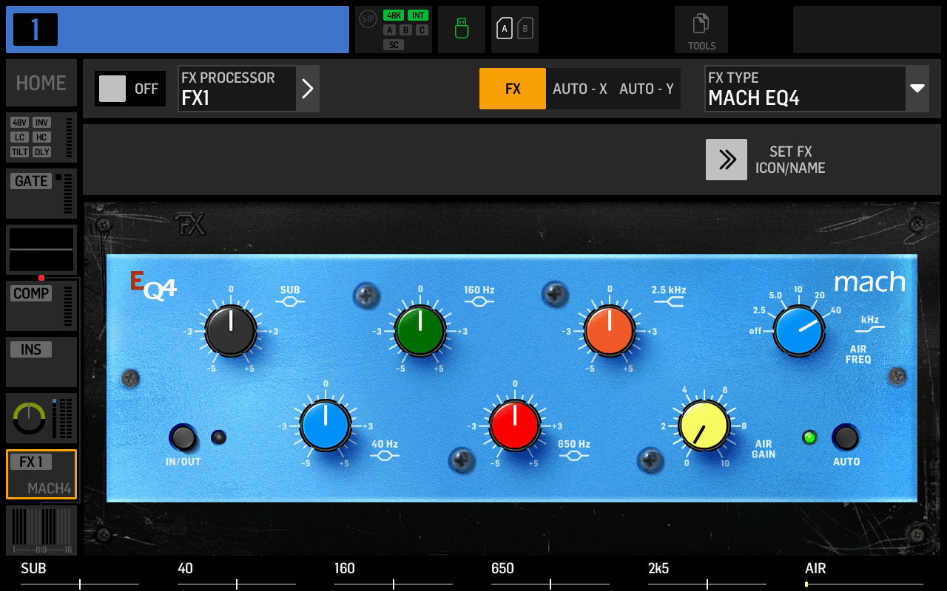Screen dimensions: 947x591
Task: Open the pan/level knob section
Action: click(x=41, y=418)
